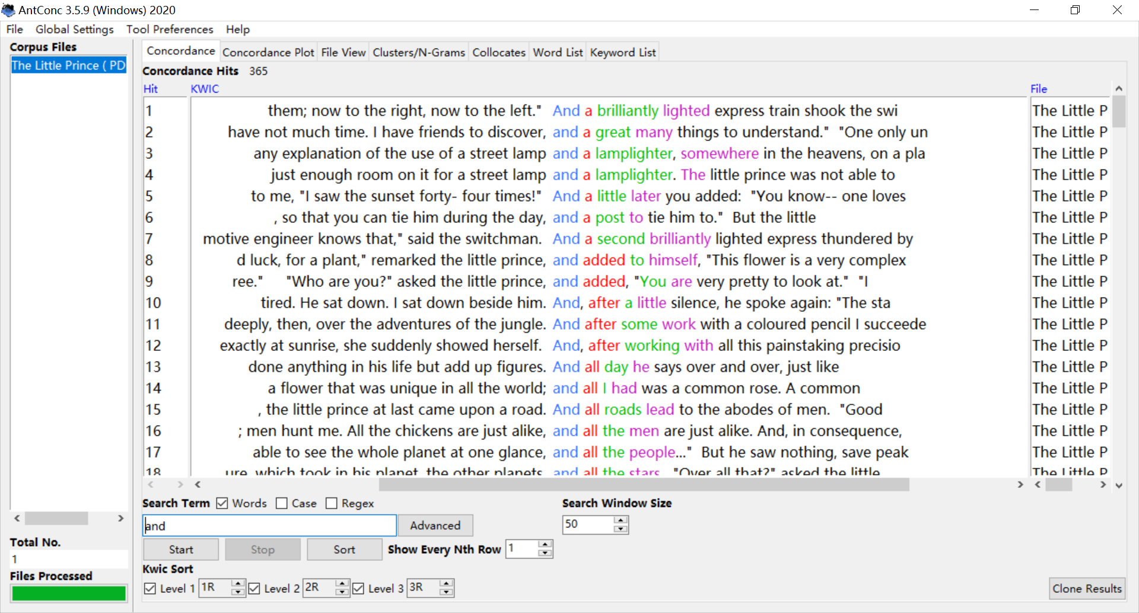This screenshot has height=613, width=1139.
Task: Click the vertical scrollbar down arrow
Action: (1119, 486)
